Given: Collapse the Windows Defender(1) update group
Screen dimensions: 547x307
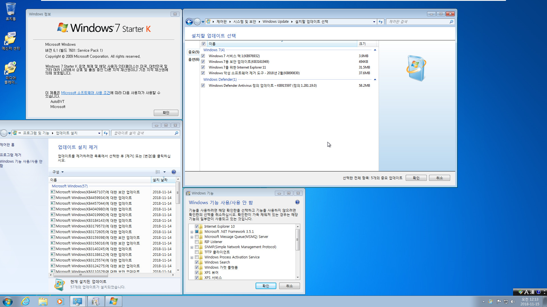Looking at the screenshot, I should [x=375, y=80].
